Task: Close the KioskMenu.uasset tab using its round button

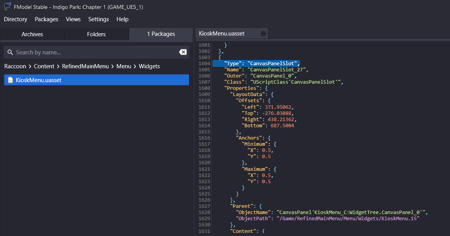Action: click(263, 34)
